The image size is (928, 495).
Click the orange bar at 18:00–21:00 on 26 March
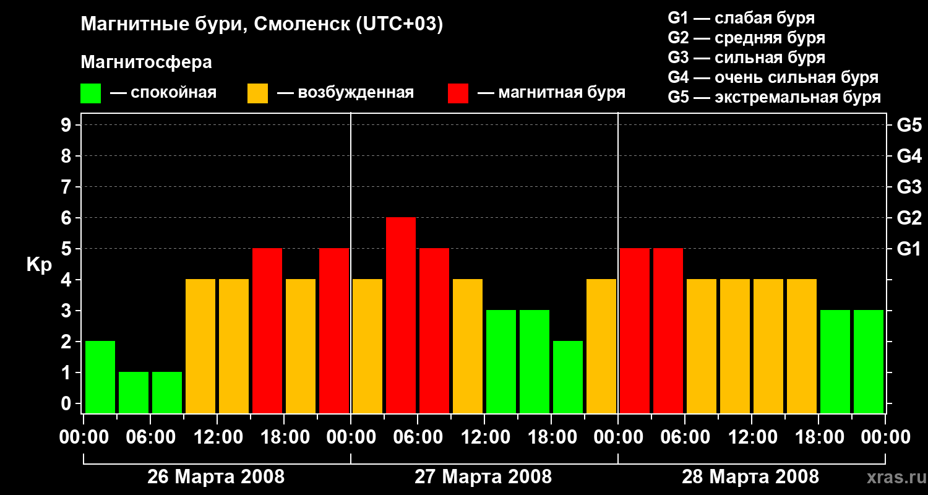click(301, 346)
